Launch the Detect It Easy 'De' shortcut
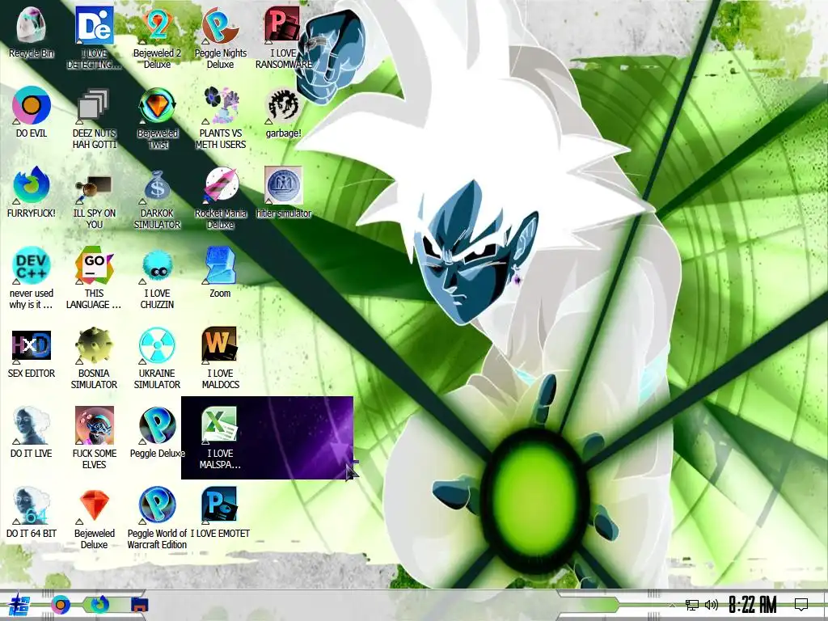Viewport: 828px width, 621px height. tap(94, 25)
